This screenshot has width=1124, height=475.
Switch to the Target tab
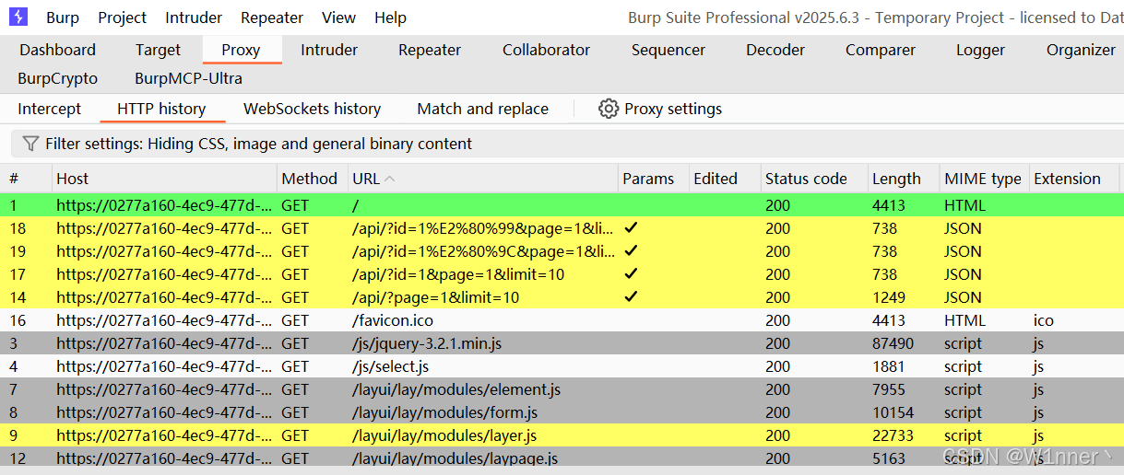coord(158,50)
